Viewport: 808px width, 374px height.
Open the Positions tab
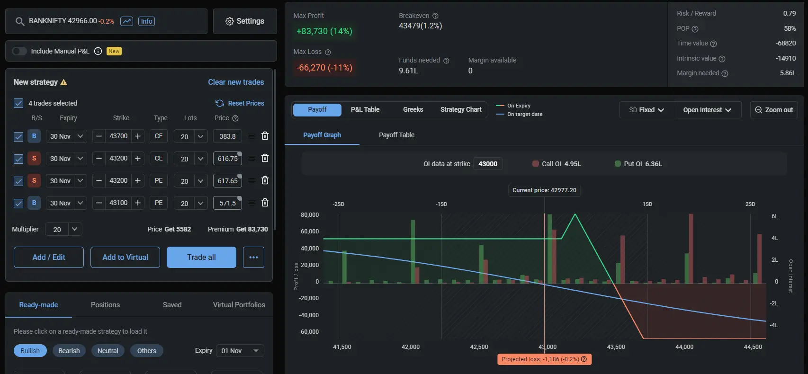pyautogui.click(x=105, y=305)
